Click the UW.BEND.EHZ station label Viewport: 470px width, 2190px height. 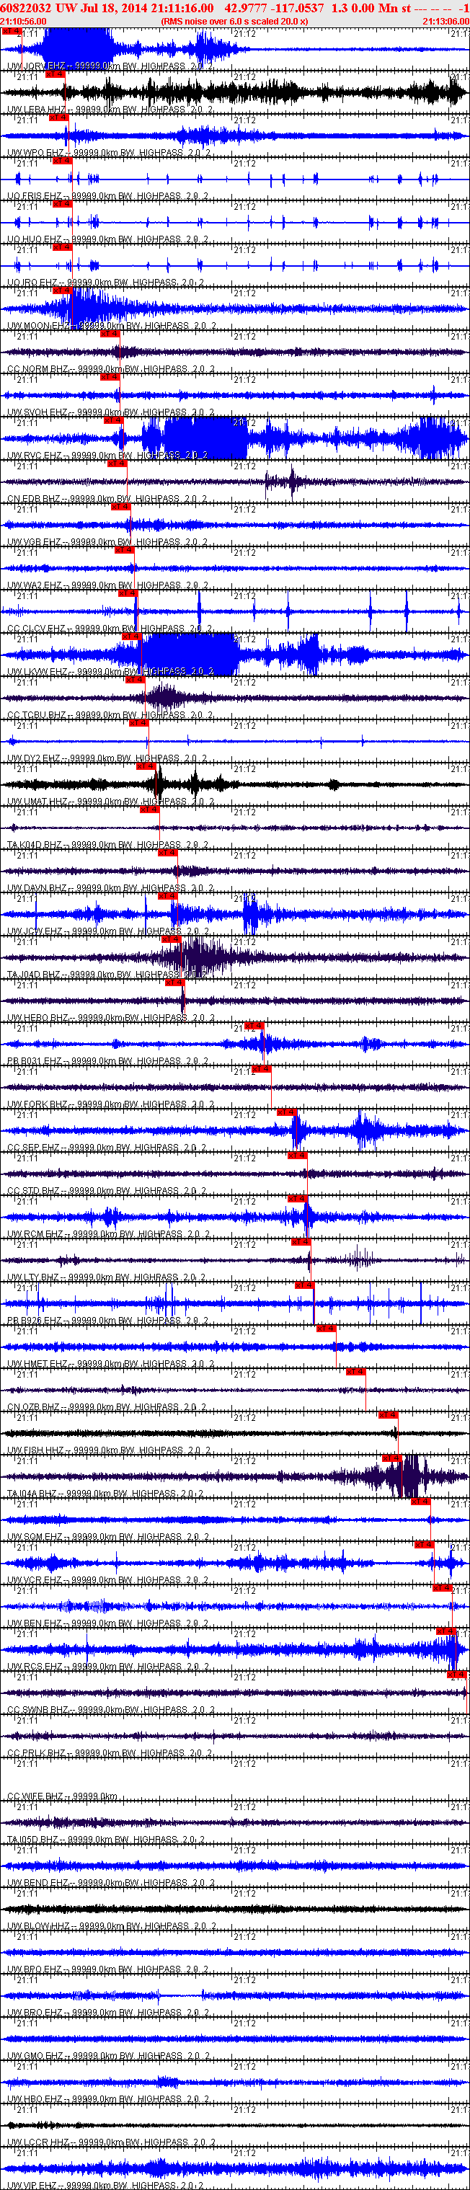pyautogui.click(x=110, y=1882)
